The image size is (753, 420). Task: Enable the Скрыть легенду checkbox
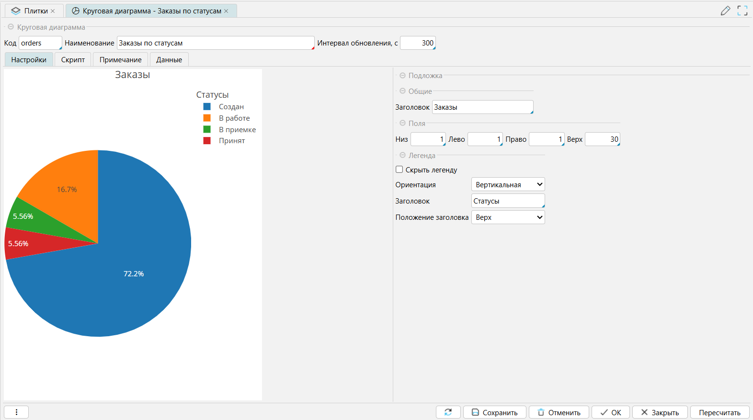tap(399, 170)
